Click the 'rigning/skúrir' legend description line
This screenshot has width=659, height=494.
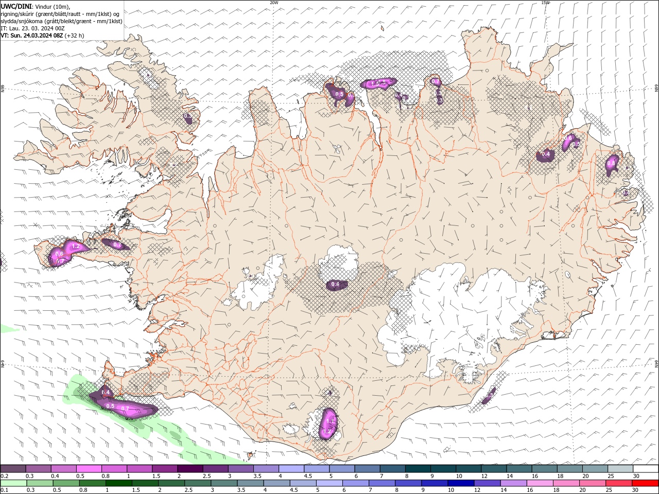click(x=61, y=14)
